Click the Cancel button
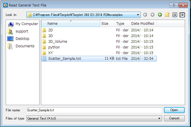The image size is (191, 127). click(174, 118)
